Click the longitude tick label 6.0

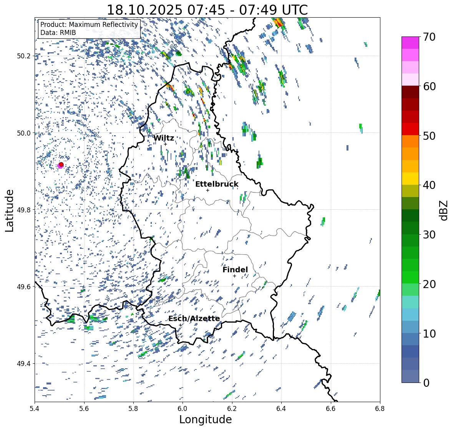pos(183,409)
